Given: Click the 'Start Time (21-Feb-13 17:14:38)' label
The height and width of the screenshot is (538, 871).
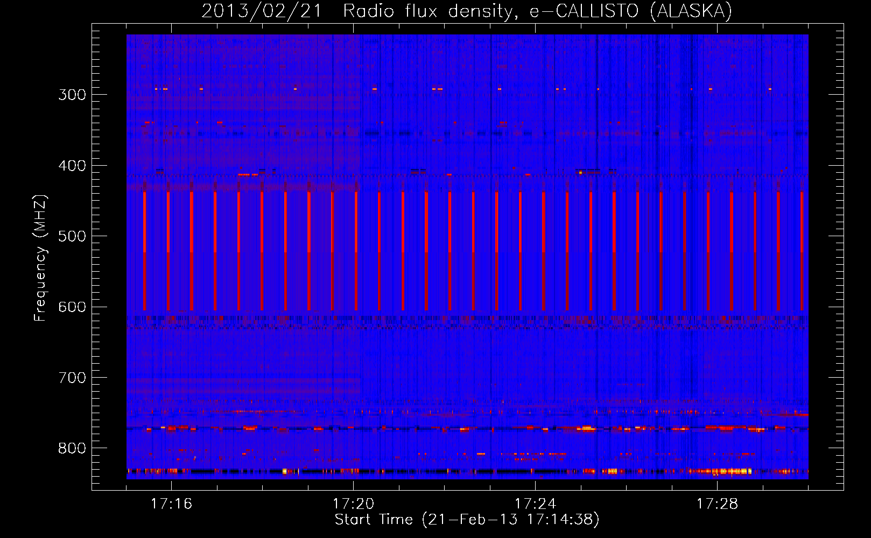Looking at the screenshot, I should (467, 520).
